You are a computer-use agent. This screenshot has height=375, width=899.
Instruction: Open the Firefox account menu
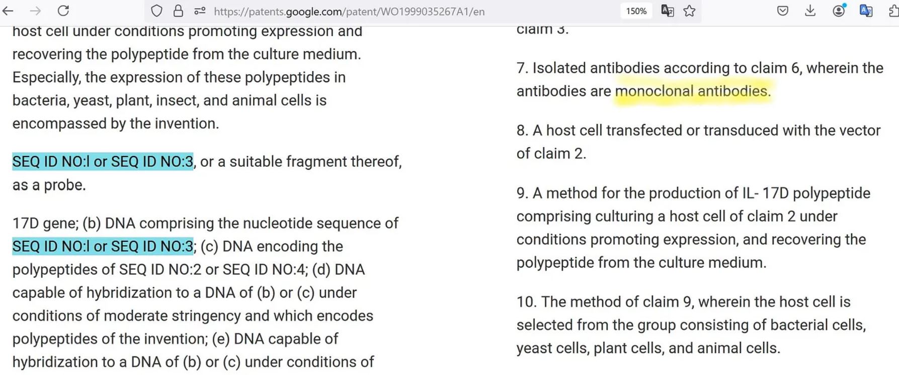pyautogui.click(x=838, y=11)
